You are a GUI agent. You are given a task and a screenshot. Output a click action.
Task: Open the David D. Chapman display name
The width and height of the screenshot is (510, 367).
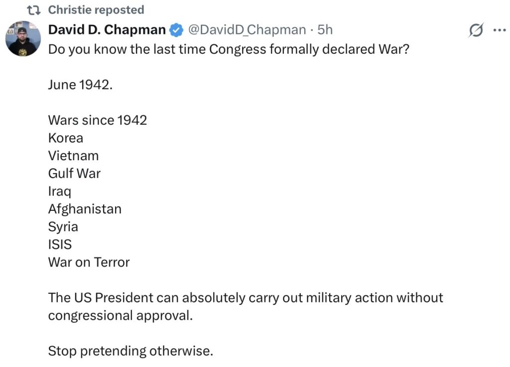click(x=107, y=30)
